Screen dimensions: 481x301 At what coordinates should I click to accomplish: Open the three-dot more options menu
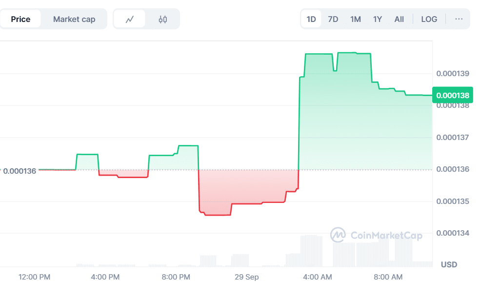459,19
